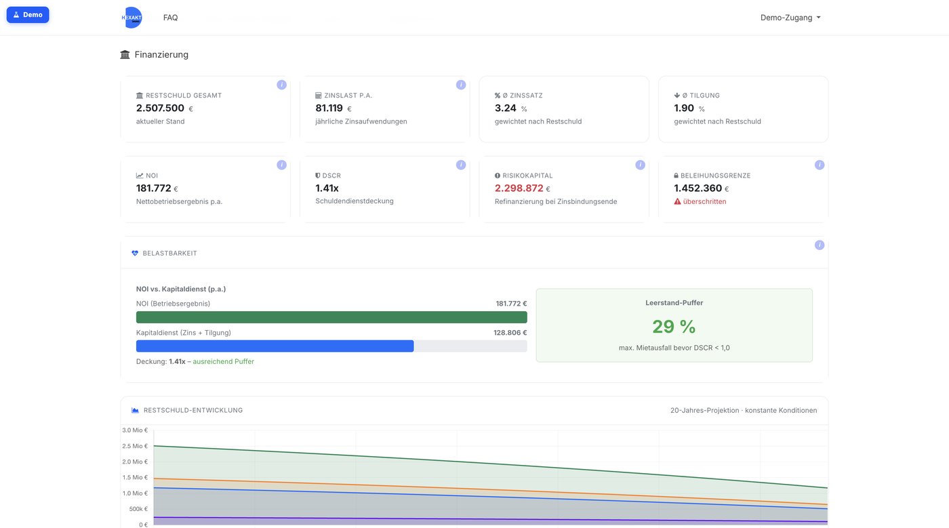Open info icon on Zinslast p.a. card
The height and width of the screenshot is (528, 949).
(461, 85)
